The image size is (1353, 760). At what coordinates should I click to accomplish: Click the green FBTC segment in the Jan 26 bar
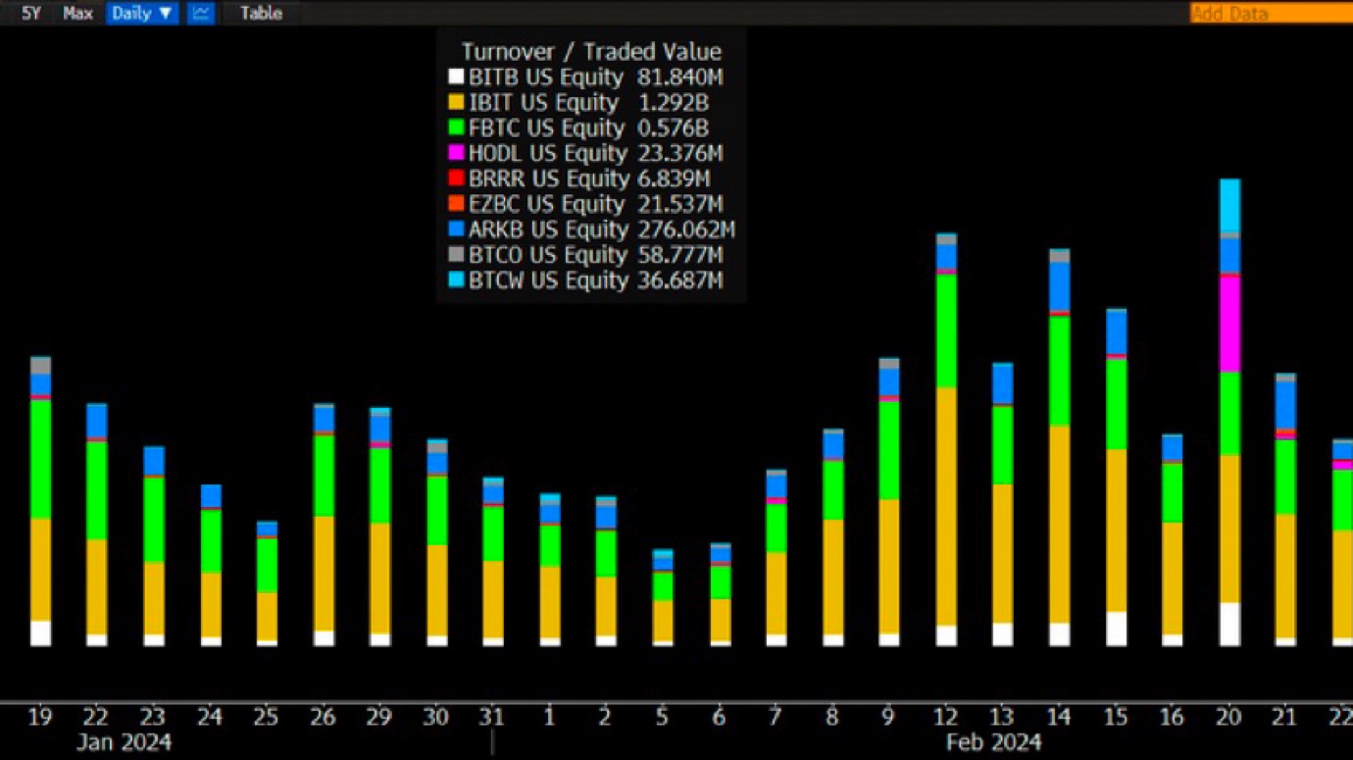click(x=324, y=476)
